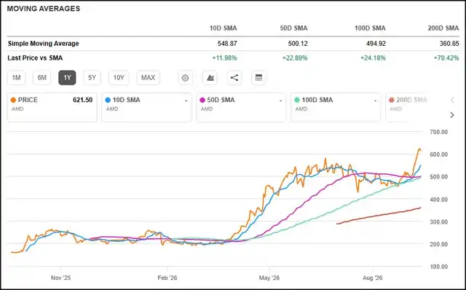Click the green 100D SMA color dot
Image resolution: width=466 pixels, height=290 pixels.
tap(297, 100)
